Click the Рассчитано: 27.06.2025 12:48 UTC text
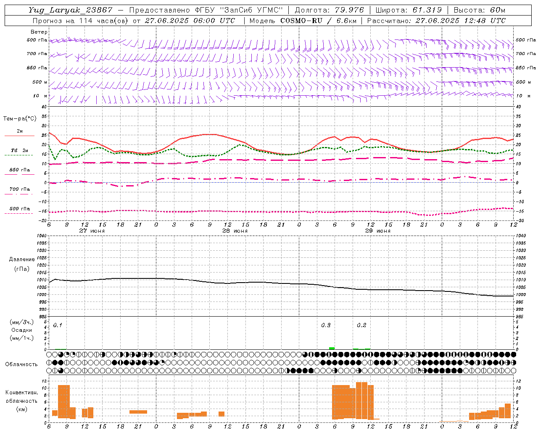This screenshot has width=538, height=430. [436, 21]
